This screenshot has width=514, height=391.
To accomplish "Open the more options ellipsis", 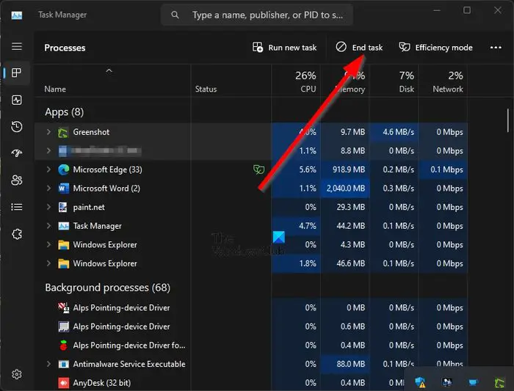I will [x=496, y=48].
